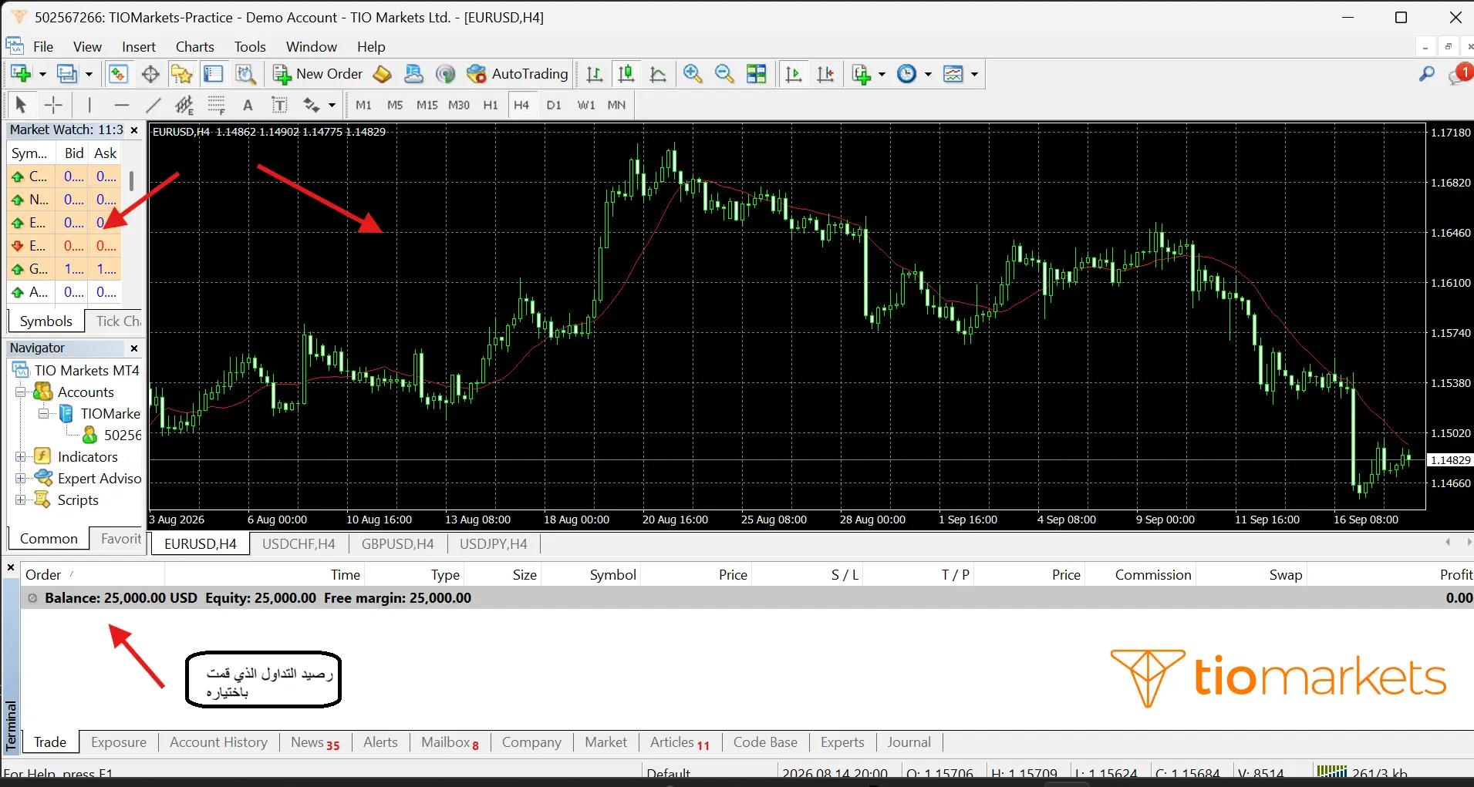Open the Tools menu
Screen dimensions: 1474x787
pos(250,47)
